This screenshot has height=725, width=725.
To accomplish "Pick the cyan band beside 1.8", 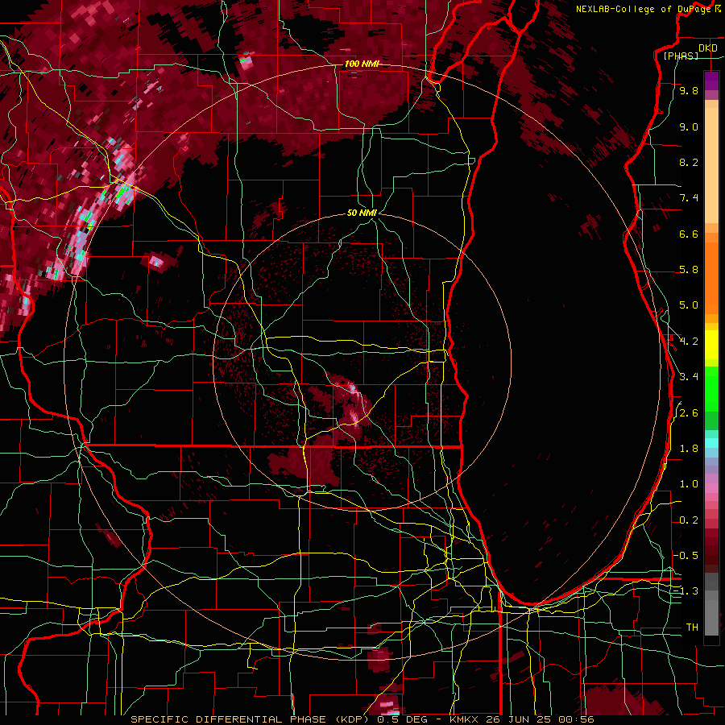I will [711, 443].
